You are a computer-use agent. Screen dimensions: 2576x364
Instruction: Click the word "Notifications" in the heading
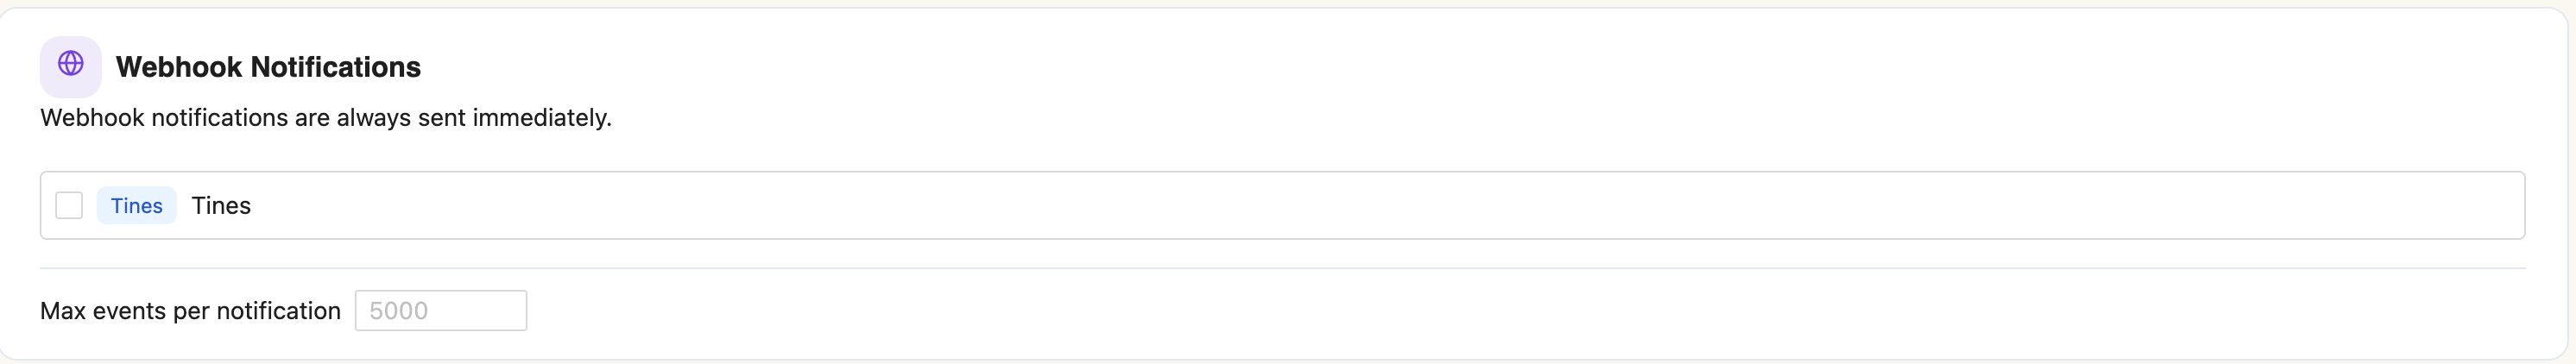click(335, 67)
